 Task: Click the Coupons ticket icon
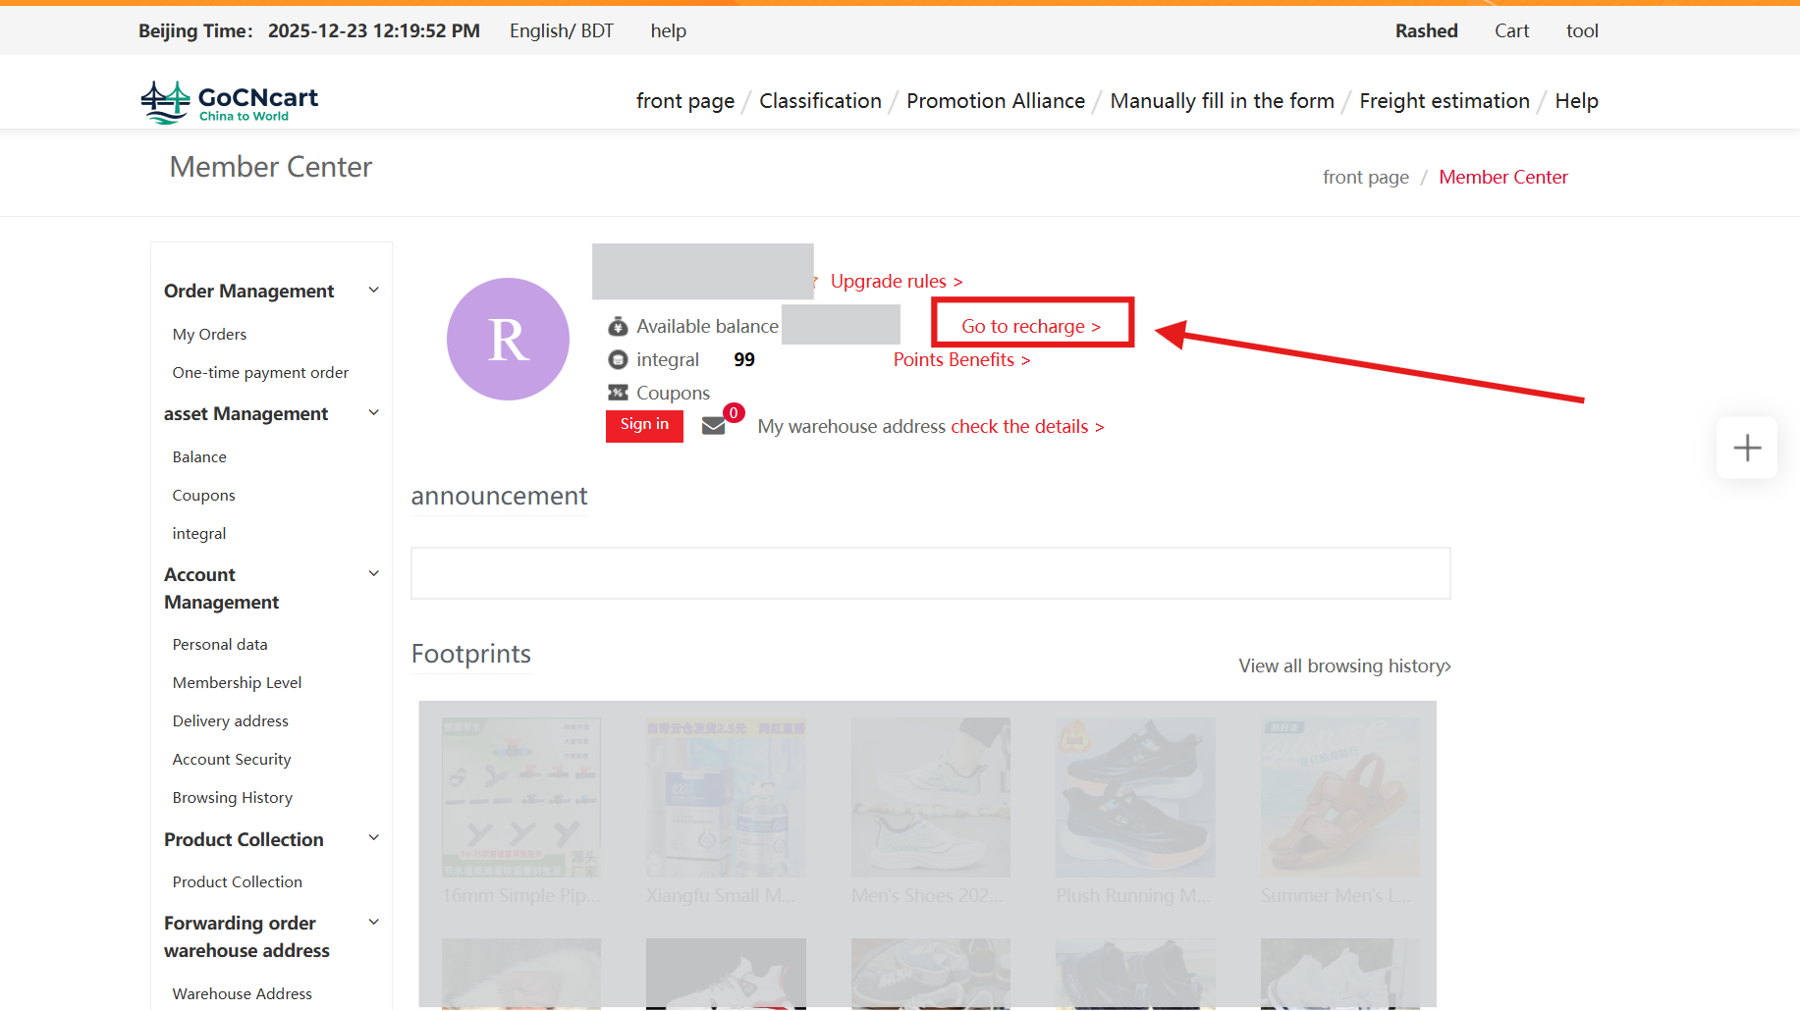pyautogui.click(x=618, y=393)
